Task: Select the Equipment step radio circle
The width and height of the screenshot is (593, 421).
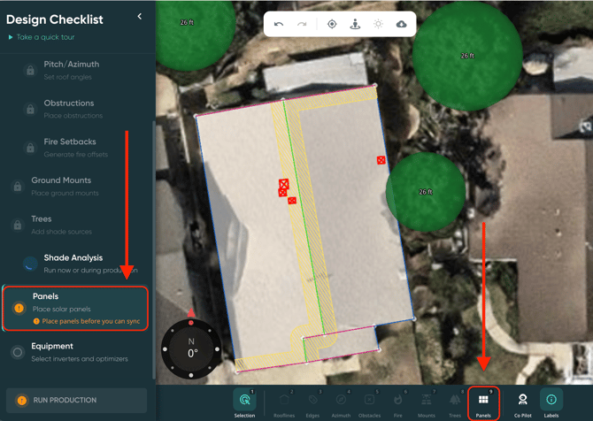Action: click(x=17, y=352)
